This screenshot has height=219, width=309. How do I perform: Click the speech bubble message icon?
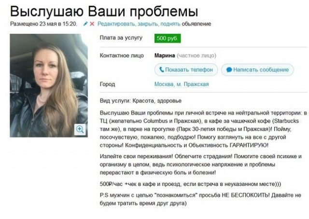tap(229, 70)
